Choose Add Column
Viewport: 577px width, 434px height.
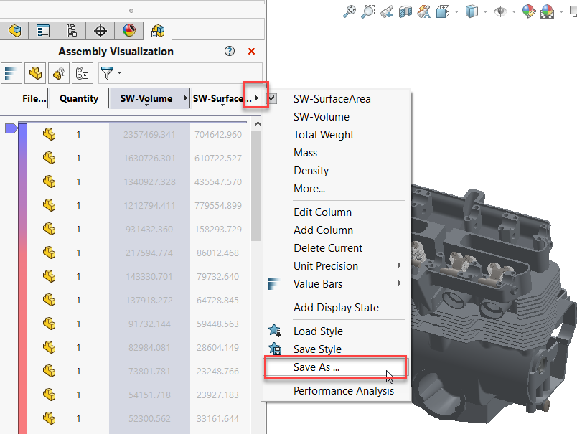[x=323, y=230]
